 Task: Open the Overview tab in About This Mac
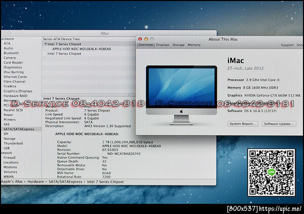click(146, 45)
